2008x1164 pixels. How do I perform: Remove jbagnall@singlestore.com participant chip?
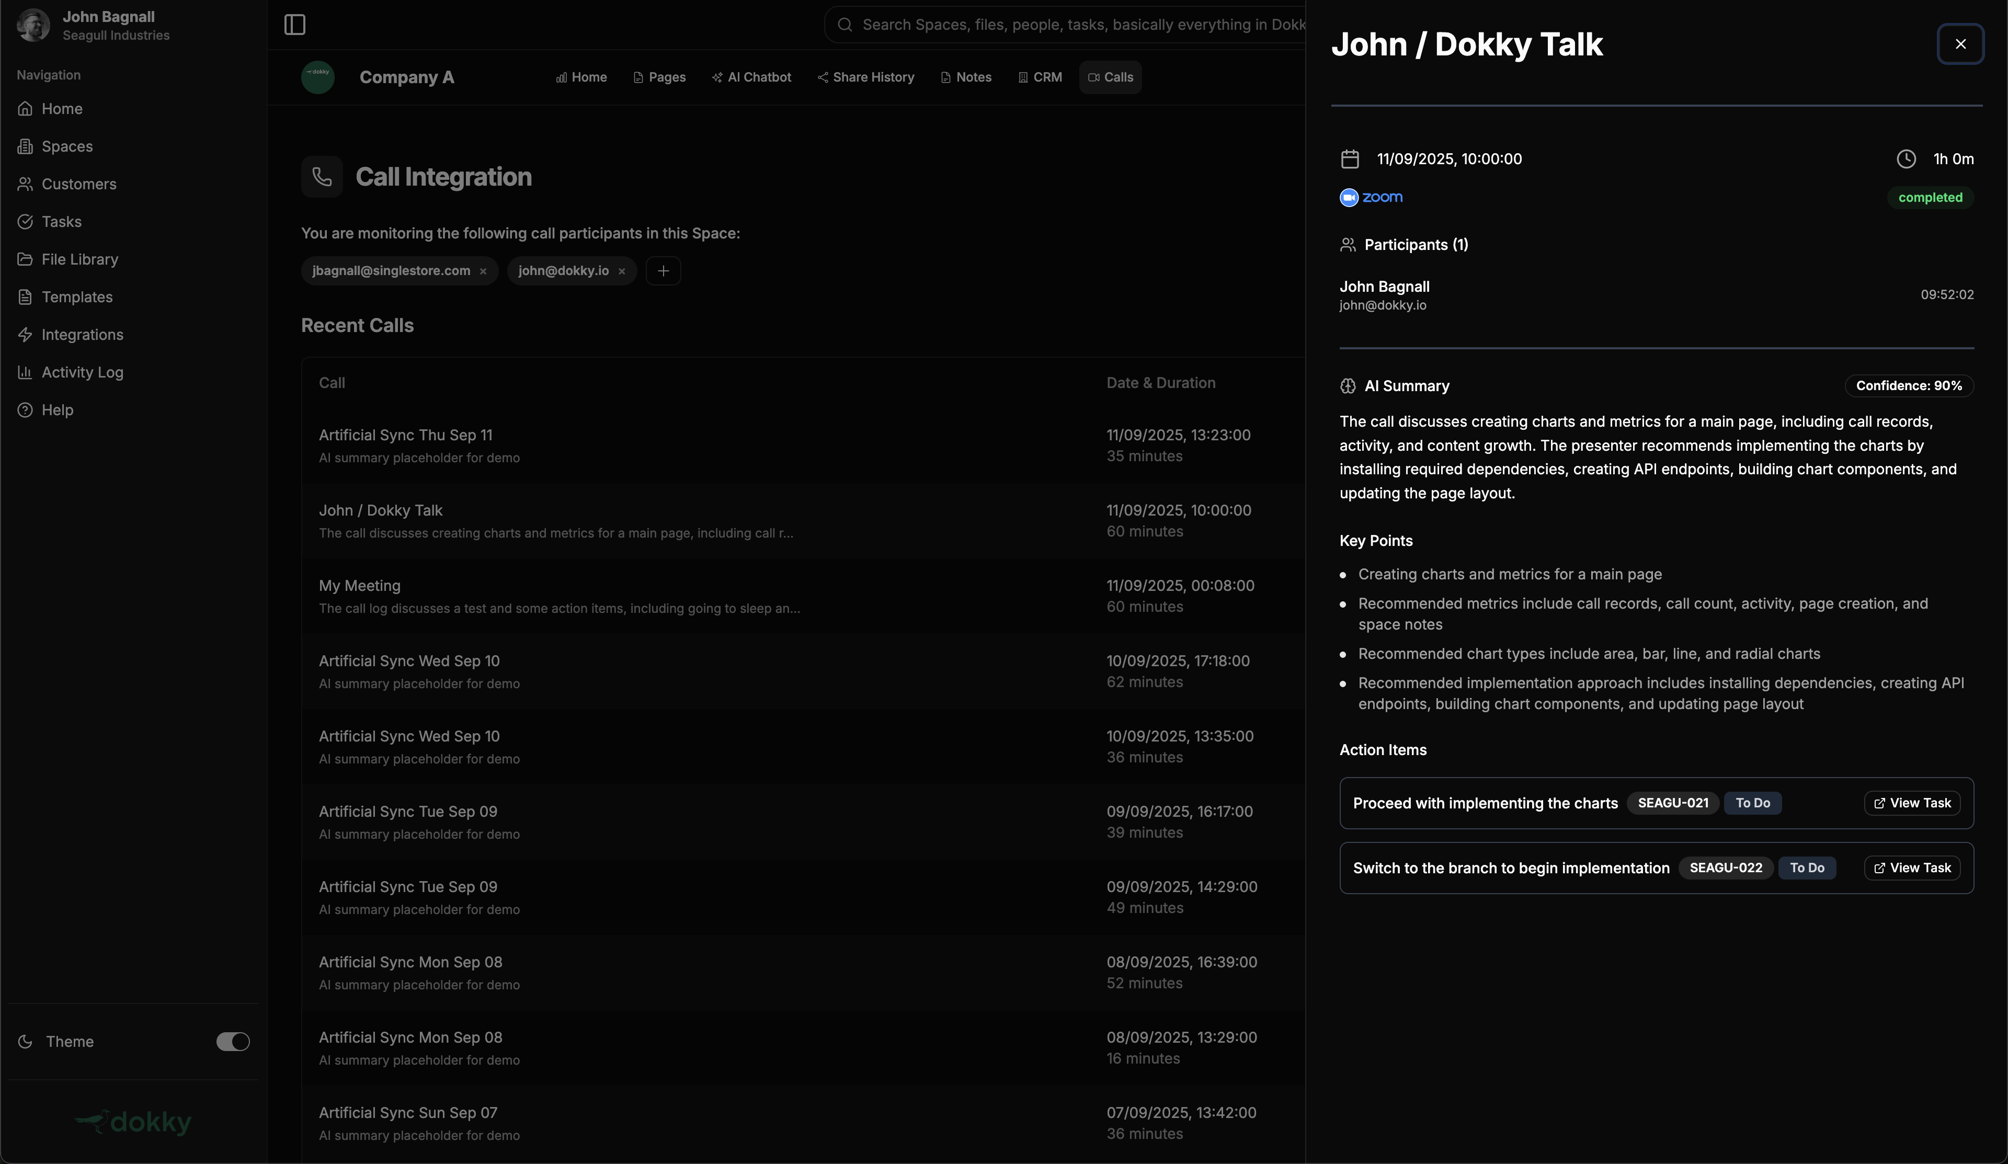pos(483,272)
